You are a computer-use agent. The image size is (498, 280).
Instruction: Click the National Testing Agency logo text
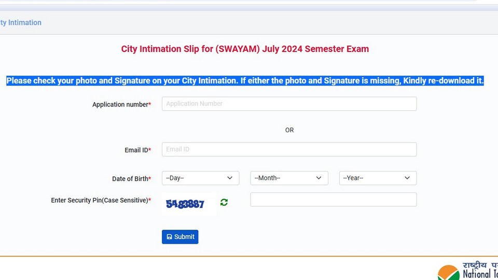(x=480, y=271)
